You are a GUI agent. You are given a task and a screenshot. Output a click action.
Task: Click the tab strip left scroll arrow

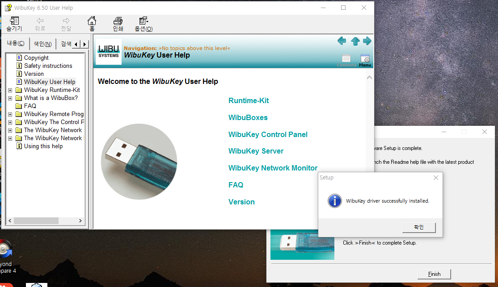pyautogui.click(x=76, y=44)
